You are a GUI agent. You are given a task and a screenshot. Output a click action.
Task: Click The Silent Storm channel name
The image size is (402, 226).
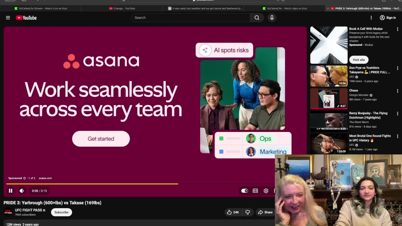coord(359,122)
